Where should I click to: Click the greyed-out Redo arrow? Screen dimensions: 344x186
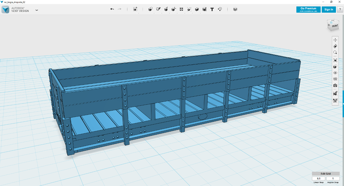point(120,9)
